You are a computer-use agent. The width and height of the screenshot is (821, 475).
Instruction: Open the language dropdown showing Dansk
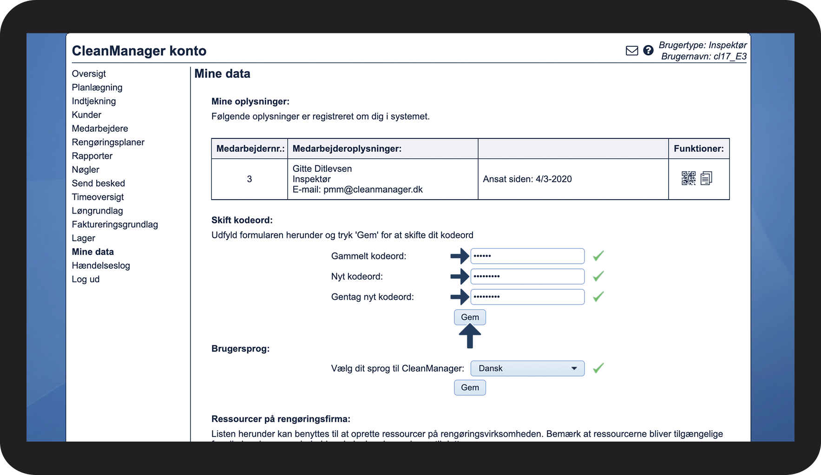[x=527, y=368]
